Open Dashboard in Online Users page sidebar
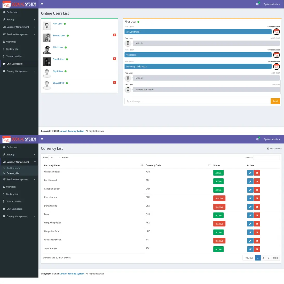The height and width of the screenshot is (284, 284). (19, 12)
